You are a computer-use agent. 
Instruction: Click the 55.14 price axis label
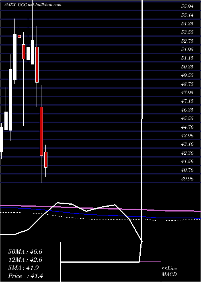(x=187, y=15)
